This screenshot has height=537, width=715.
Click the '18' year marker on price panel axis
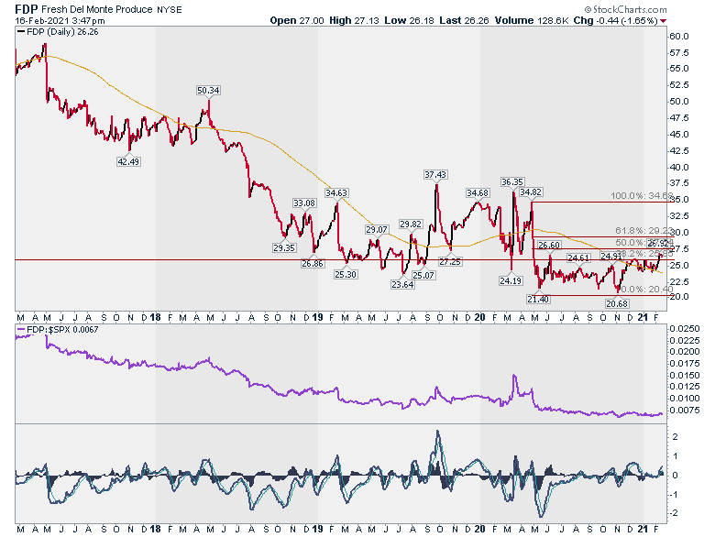[x=155, y=317]
